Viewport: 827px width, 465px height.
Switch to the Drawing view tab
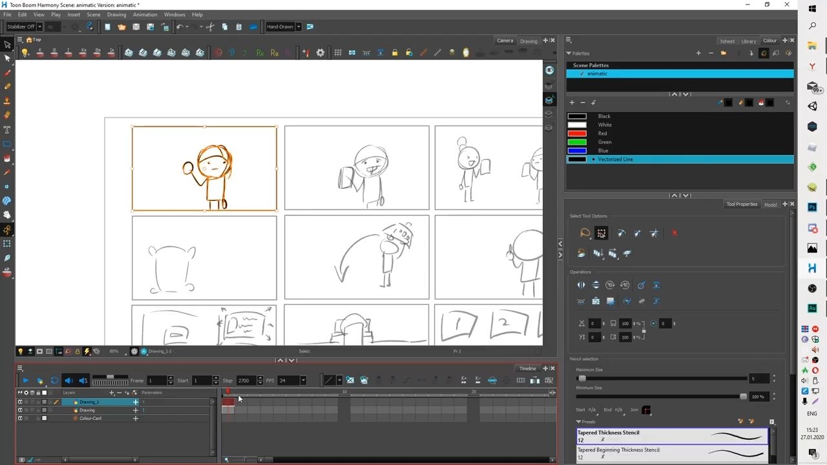tap(529, 41)
